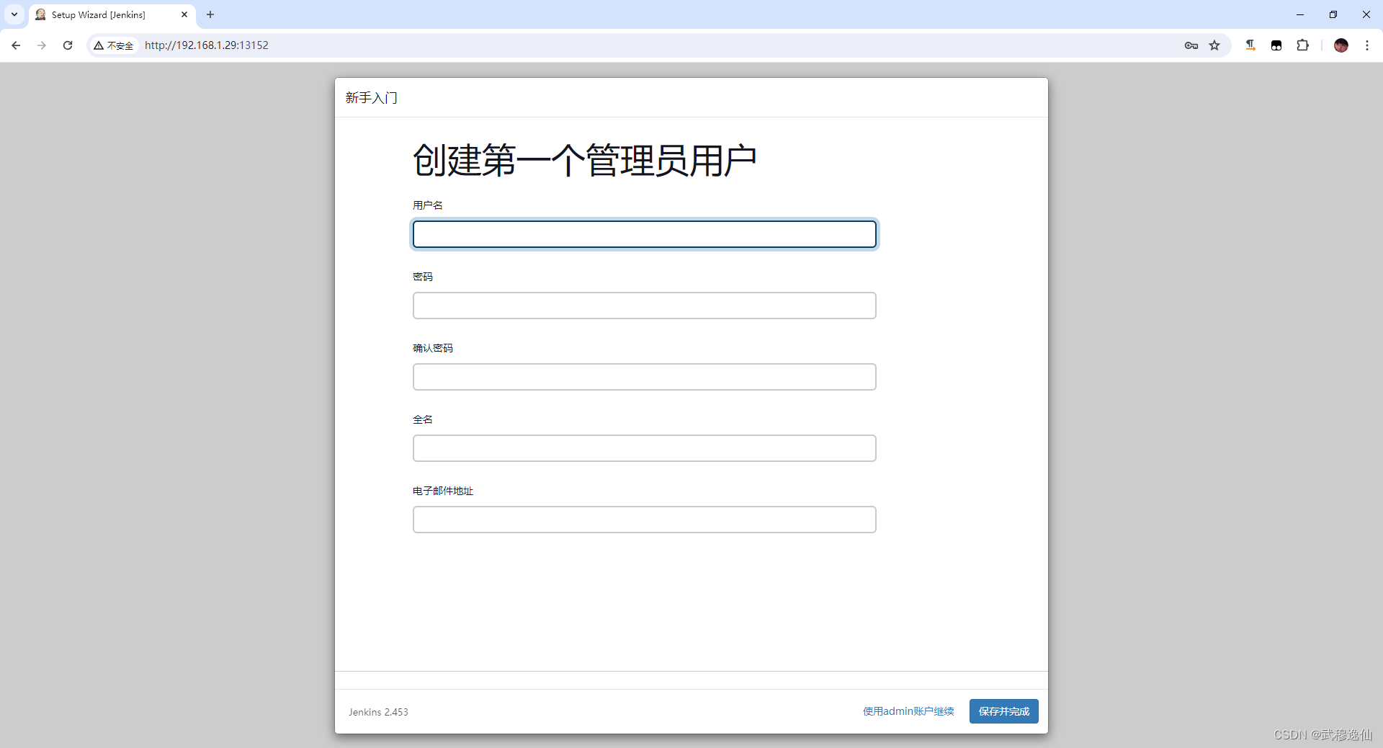Expand the tab search dropdown
The width and height of the screenshot is (1383, 748).
(14, 14)
